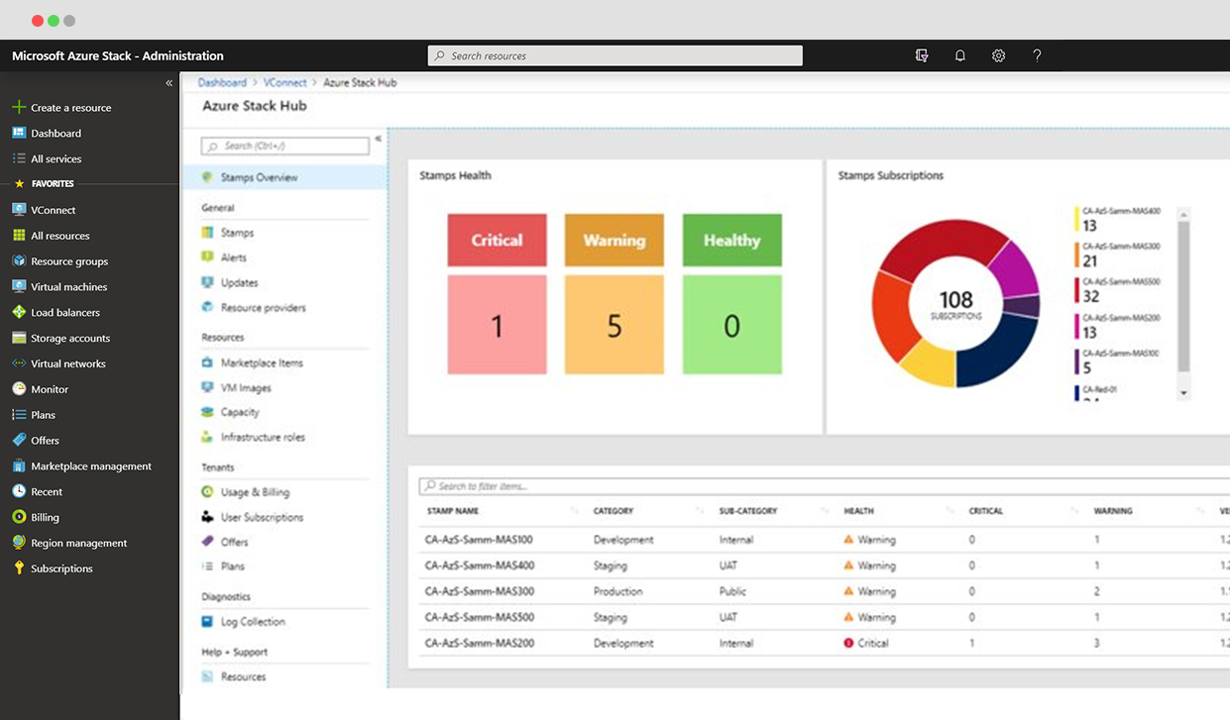The height and width of the screenshot is (720, 1230).
Task: Collapse the Azure Stack Hub resource menu
Action: click(x=379, y=139)
